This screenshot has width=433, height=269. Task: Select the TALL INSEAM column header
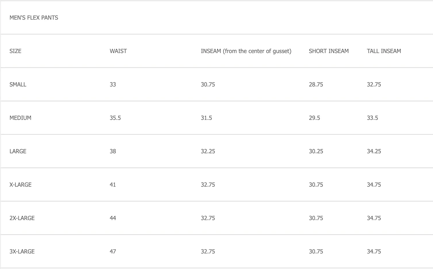pos(384,51)
